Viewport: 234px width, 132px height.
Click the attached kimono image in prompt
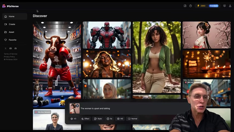(x=75, y=108)
